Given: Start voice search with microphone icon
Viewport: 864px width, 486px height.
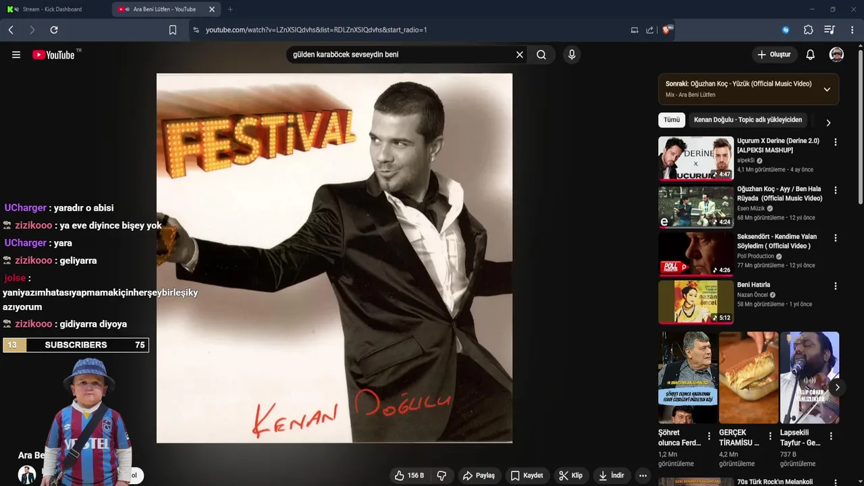Looking at the screenshot, I should click(572, 55).
